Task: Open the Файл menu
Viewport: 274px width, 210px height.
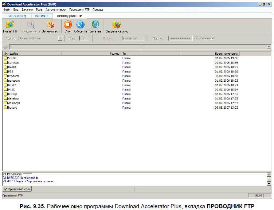Action: click(x=7, y=9)
